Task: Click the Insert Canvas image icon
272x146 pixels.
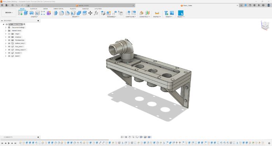Action: [x=172, y=13]
